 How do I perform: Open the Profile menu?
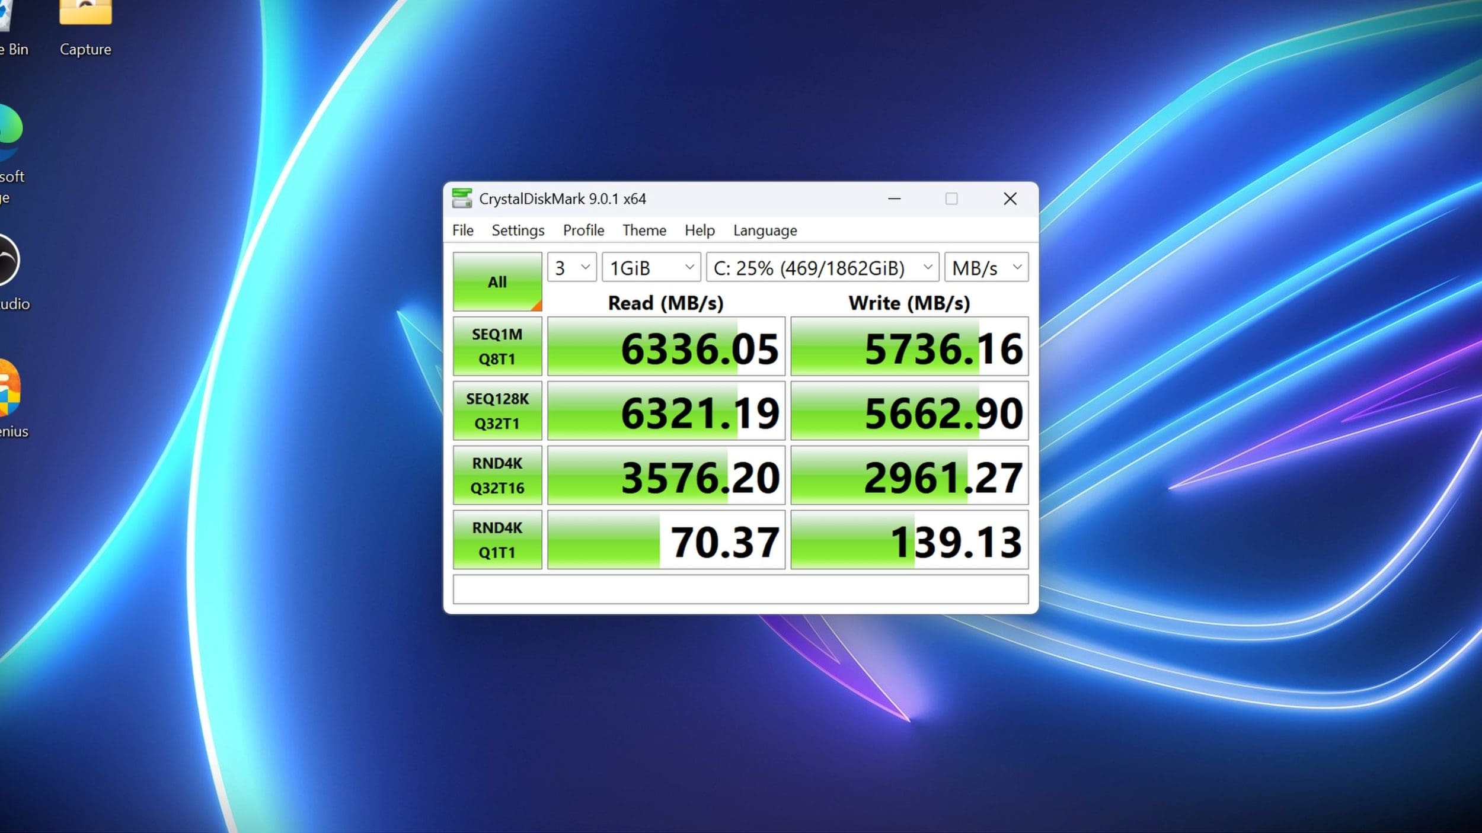pyautogui.click(x=583, y=230)
